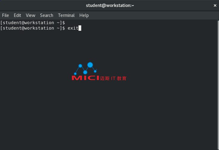Click the typed exit command text
Image resolution: width=219 pixels, height=150 pixels.
[x=73, y=28]
